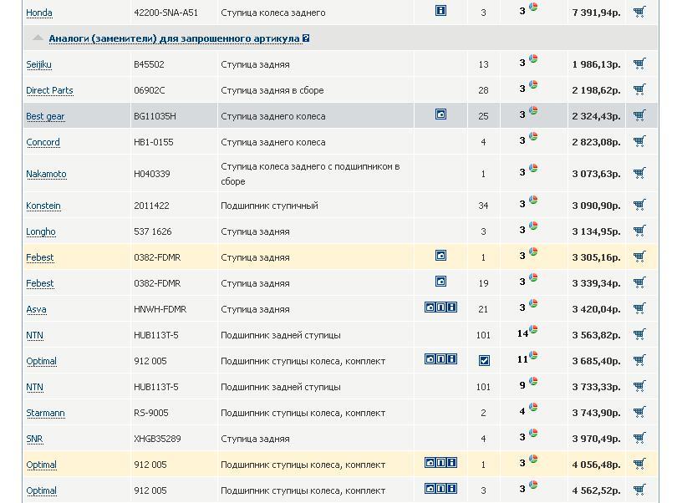Show photo for Febest priced 3 339,34р.
Viewport: 677px width, 503px height.
click(440, 282)
